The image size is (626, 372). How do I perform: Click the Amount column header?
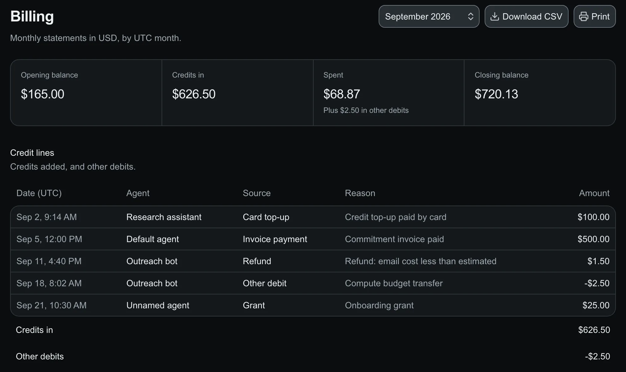[x=594, y=193]
